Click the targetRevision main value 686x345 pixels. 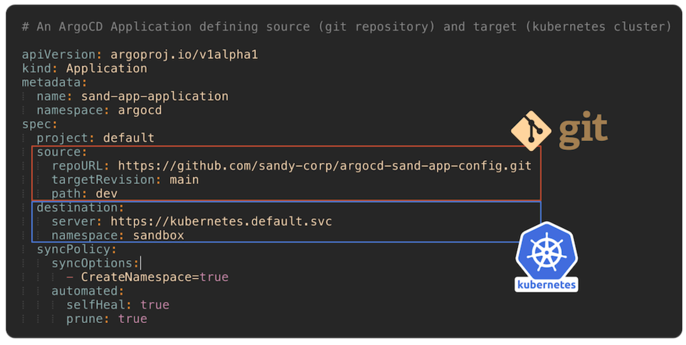pos(184,180)
